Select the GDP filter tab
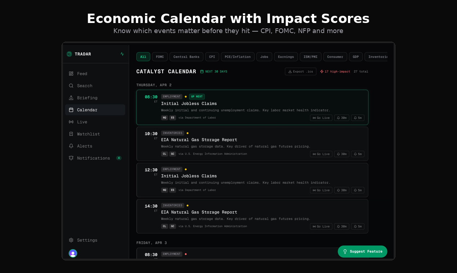This screenshot has height=273, width=457. click(x=356, y=57)
